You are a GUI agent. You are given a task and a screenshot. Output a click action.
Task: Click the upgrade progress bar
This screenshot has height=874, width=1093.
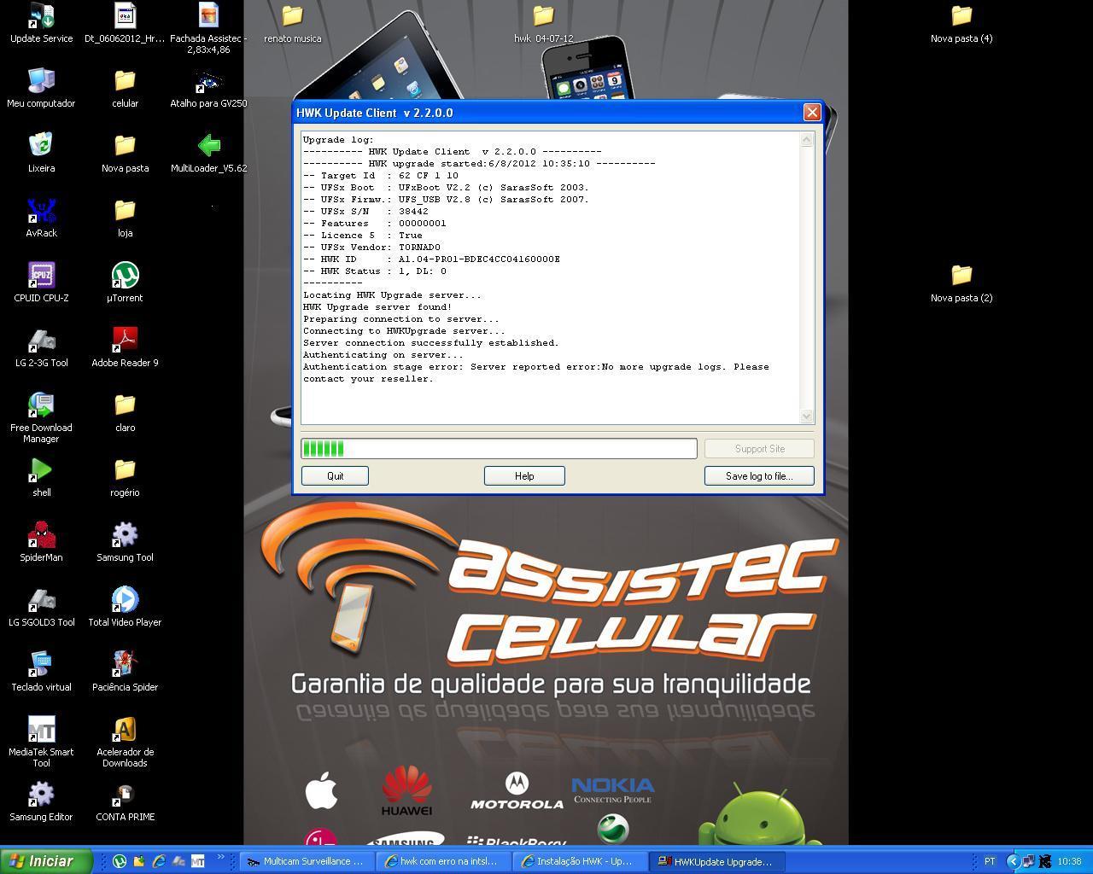pyautogui.click(x=499, y=448)
